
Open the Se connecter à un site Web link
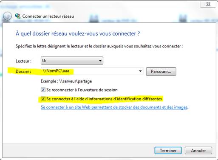click(114, 107)
